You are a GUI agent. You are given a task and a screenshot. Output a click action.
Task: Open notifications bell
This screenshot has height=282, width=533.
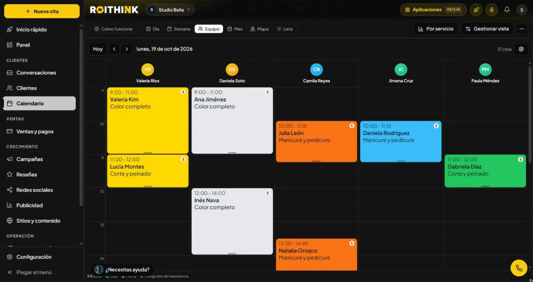pos(507,10)
